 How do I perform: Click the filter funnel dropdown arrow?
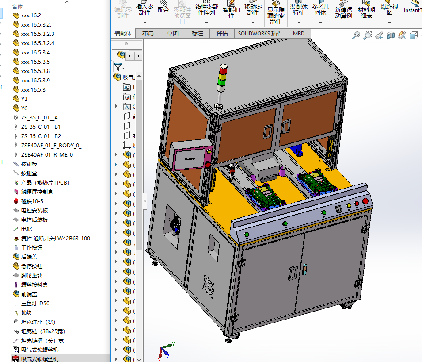[x=124, y=69]
